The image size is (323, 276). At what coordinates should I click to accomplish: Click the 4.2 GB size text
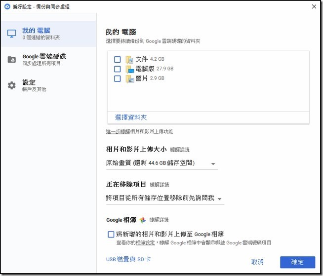coord(157,59)
